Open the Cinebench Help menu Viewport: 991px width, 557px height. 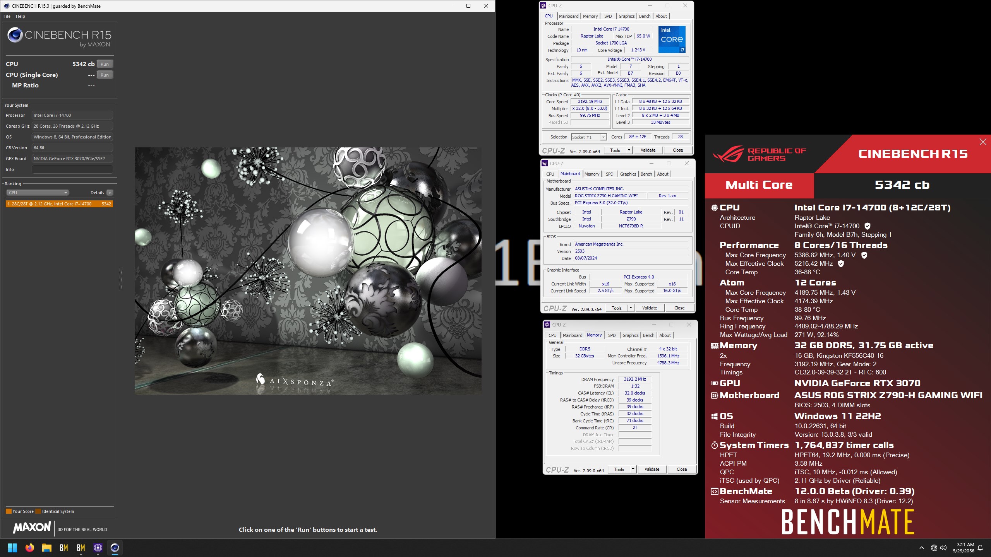tap(21, 16)
